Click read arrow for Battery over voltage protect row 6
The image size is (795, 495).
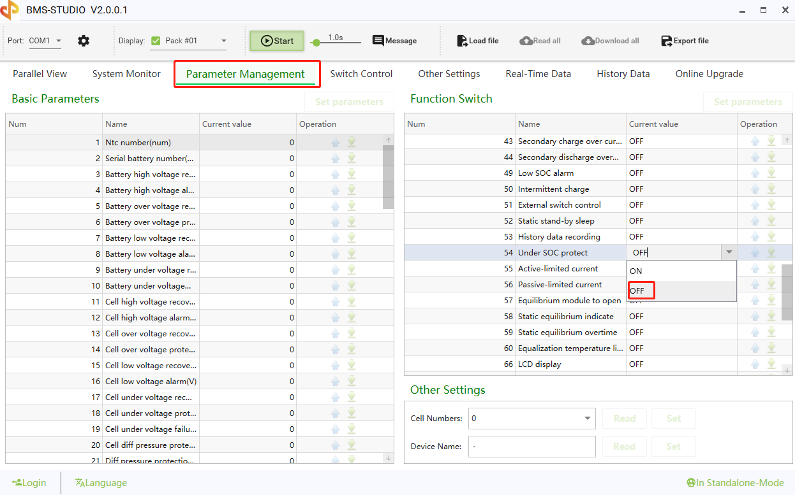click(x=336, y=222)
